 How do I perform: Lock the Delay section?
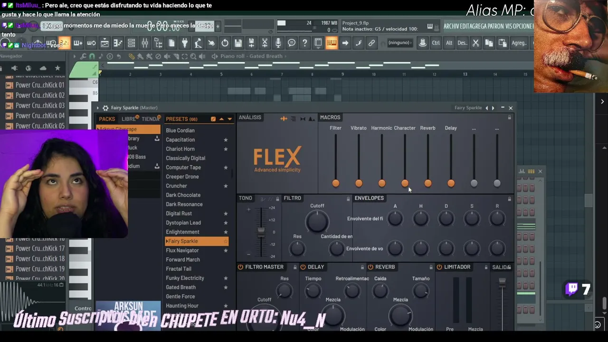[x=362, y=267]
